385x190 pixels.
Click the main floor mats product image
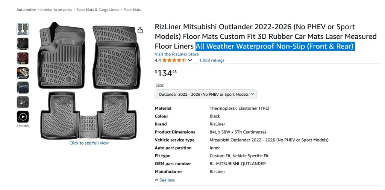click(89, 81)
